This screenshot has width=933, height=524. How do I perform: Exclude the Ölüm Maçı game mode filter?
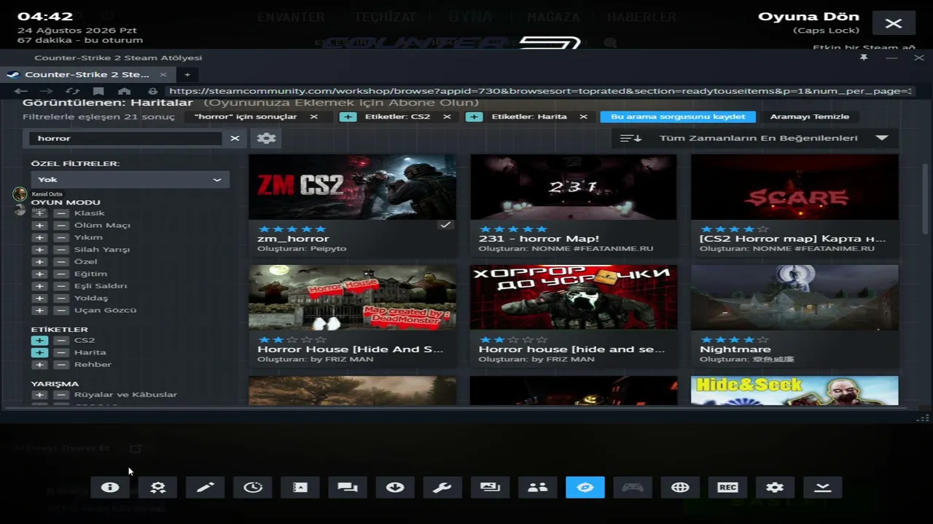click(62, 226)
